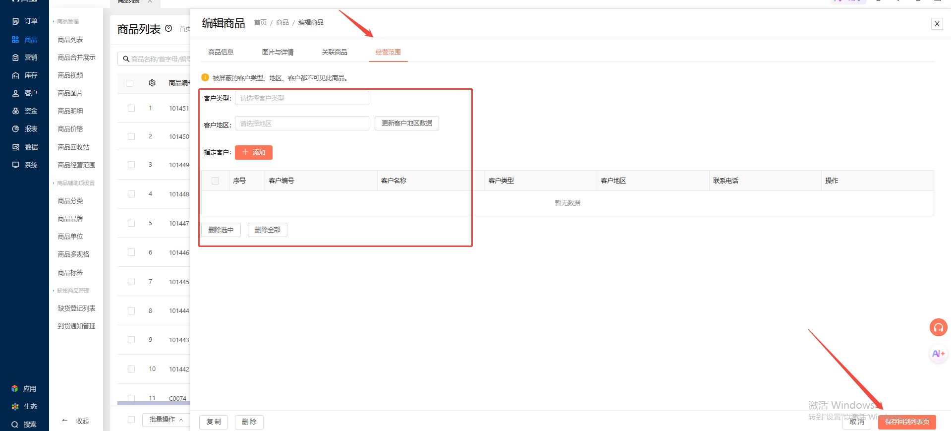Image resolution: width=951 pixels, height=431 pixels.
Task: Open the 应用 icon in the sidebar
Action: click(x=15, y=389)
